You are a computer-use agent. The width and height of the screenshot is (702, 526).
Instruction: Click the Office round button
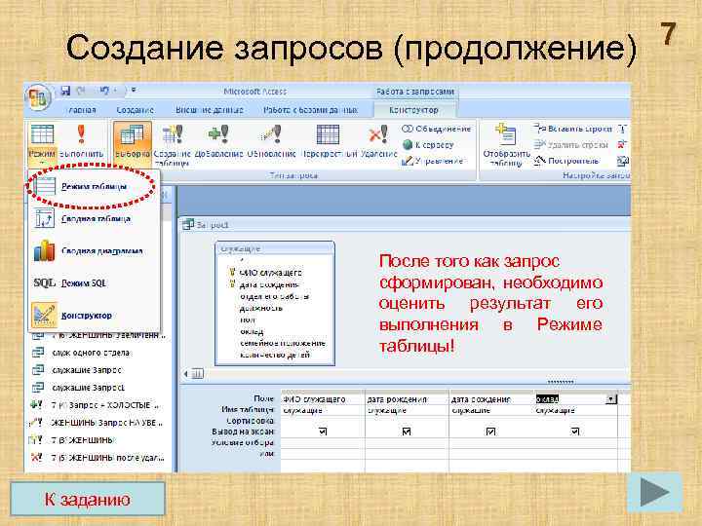coord(38,96)
